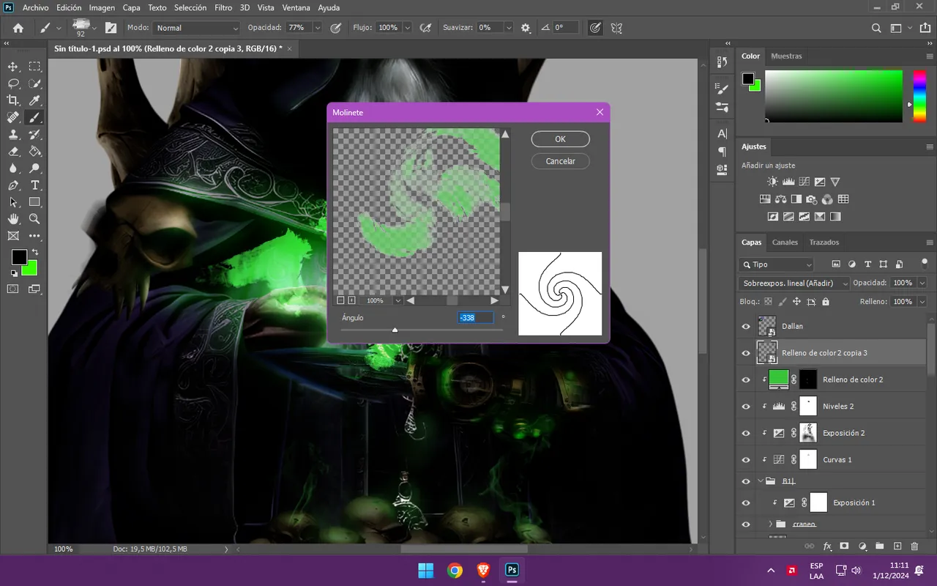Click Cancelar in Molinete dialog
This screenshot has height=586, width=937.
point(560,161)
